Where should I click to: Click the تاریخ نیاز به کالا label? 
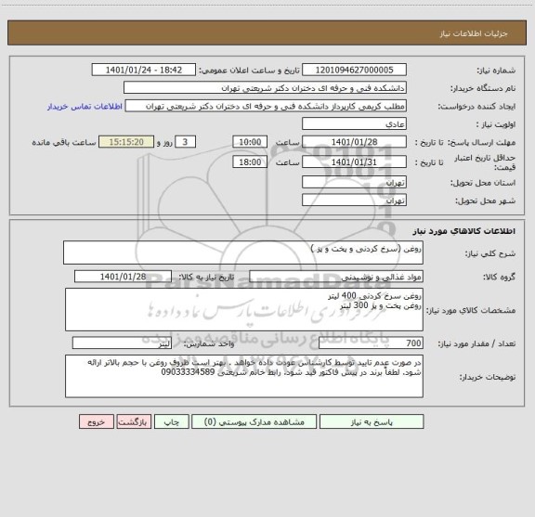(206, 277)
